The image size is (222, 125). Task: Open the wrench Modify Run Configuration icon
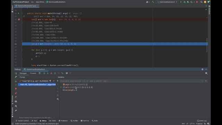16,77
